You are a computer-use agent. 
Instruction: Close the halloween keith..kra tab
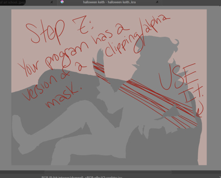(x=157, y=2)
